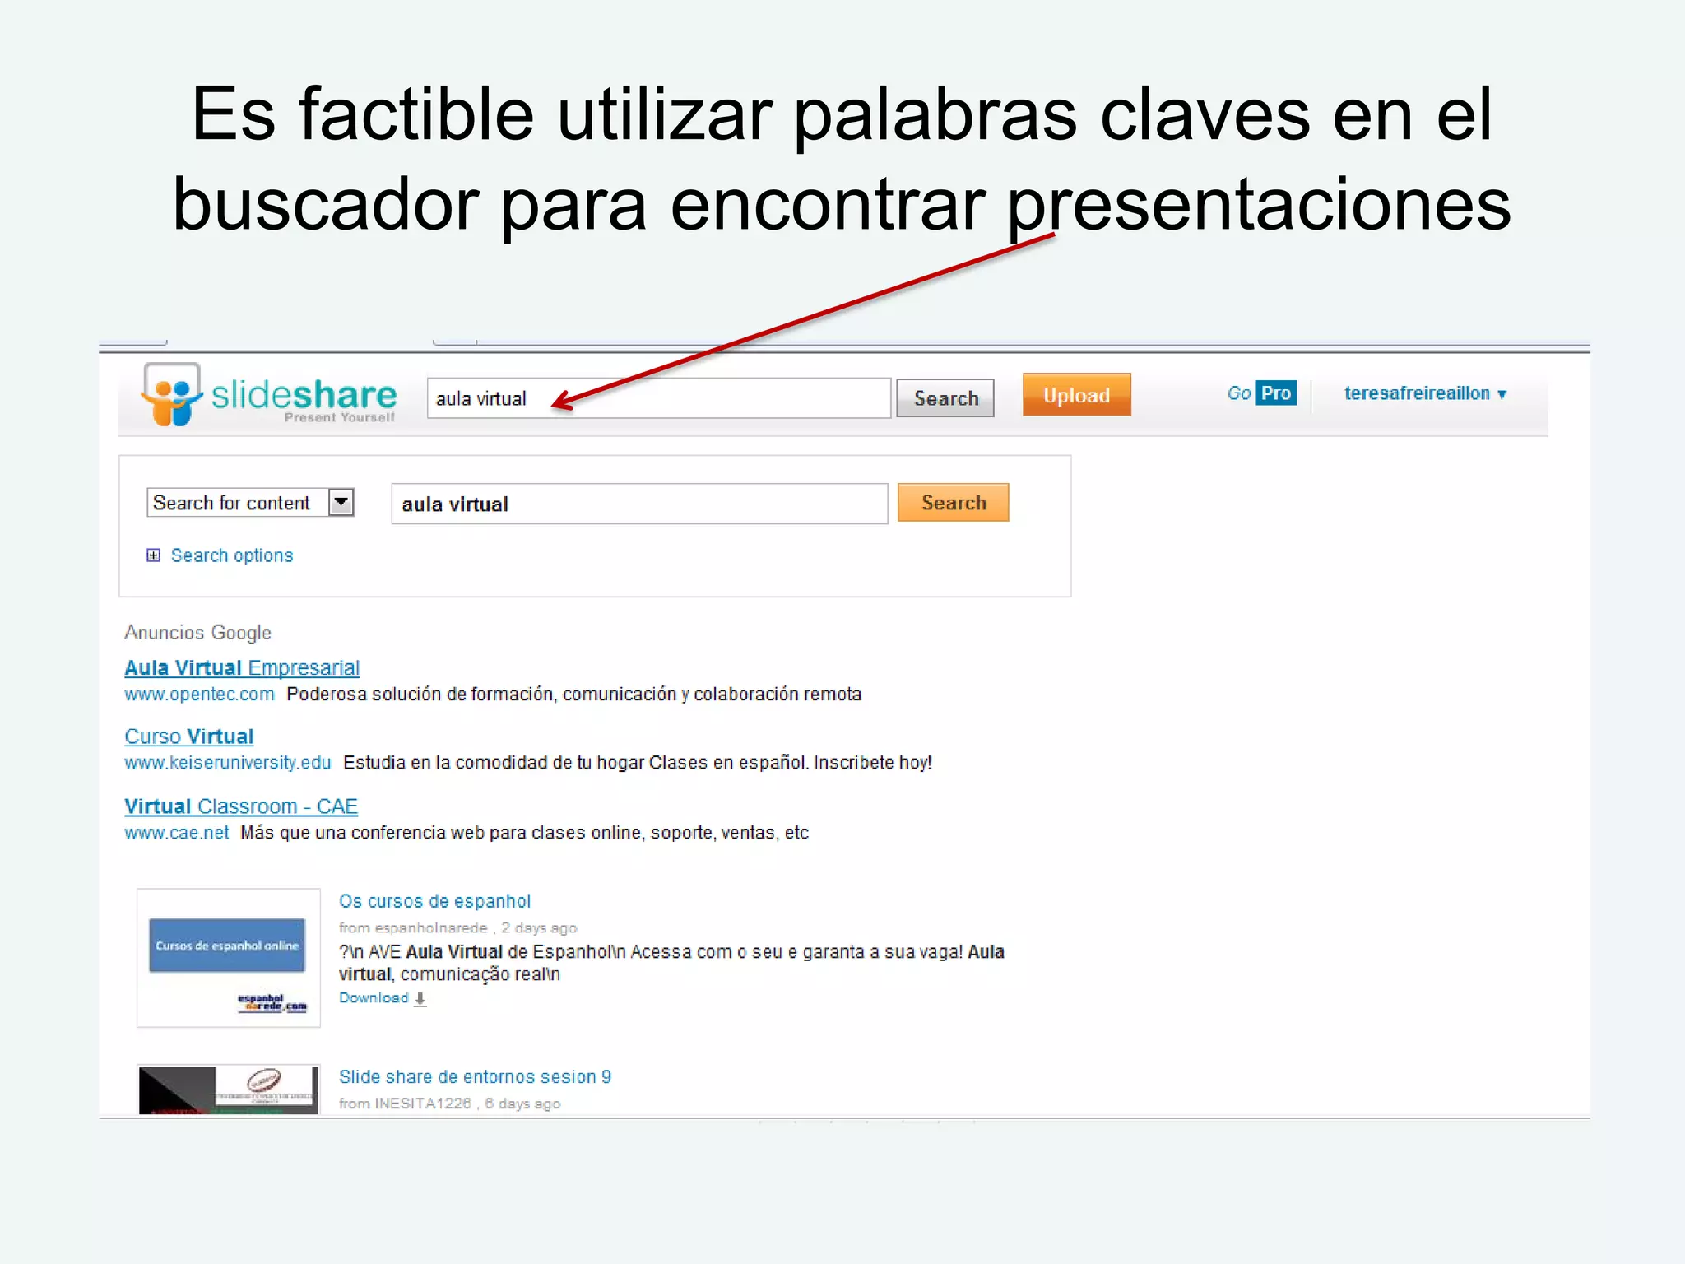Open the Aula Virtual Empresarial ad link

click(242, 667)
